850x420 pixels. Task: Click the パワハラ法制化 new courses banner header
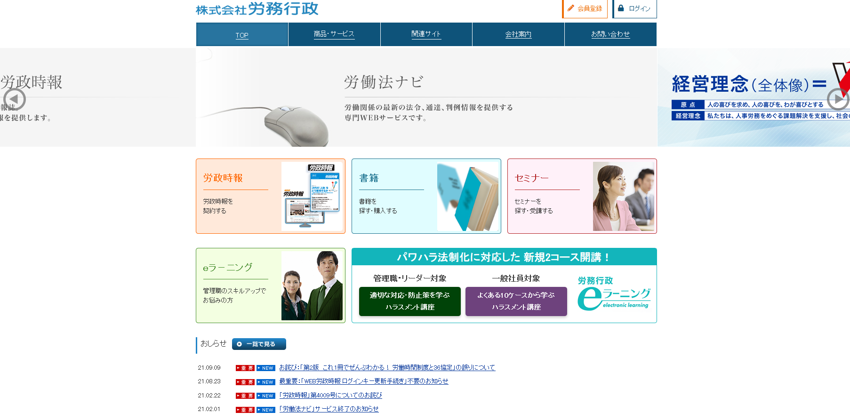click(x=504, y=257)
